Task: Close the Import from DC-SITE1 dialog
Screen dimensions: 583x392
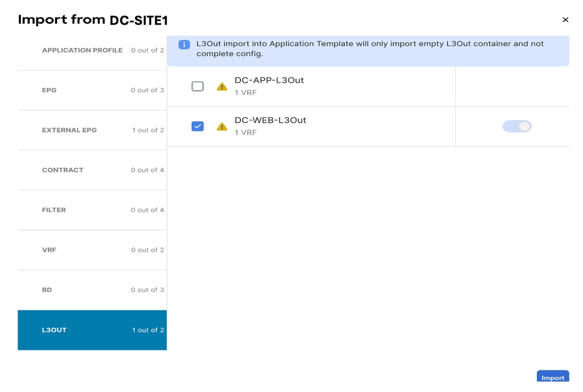Action: (x=565, y=20)
